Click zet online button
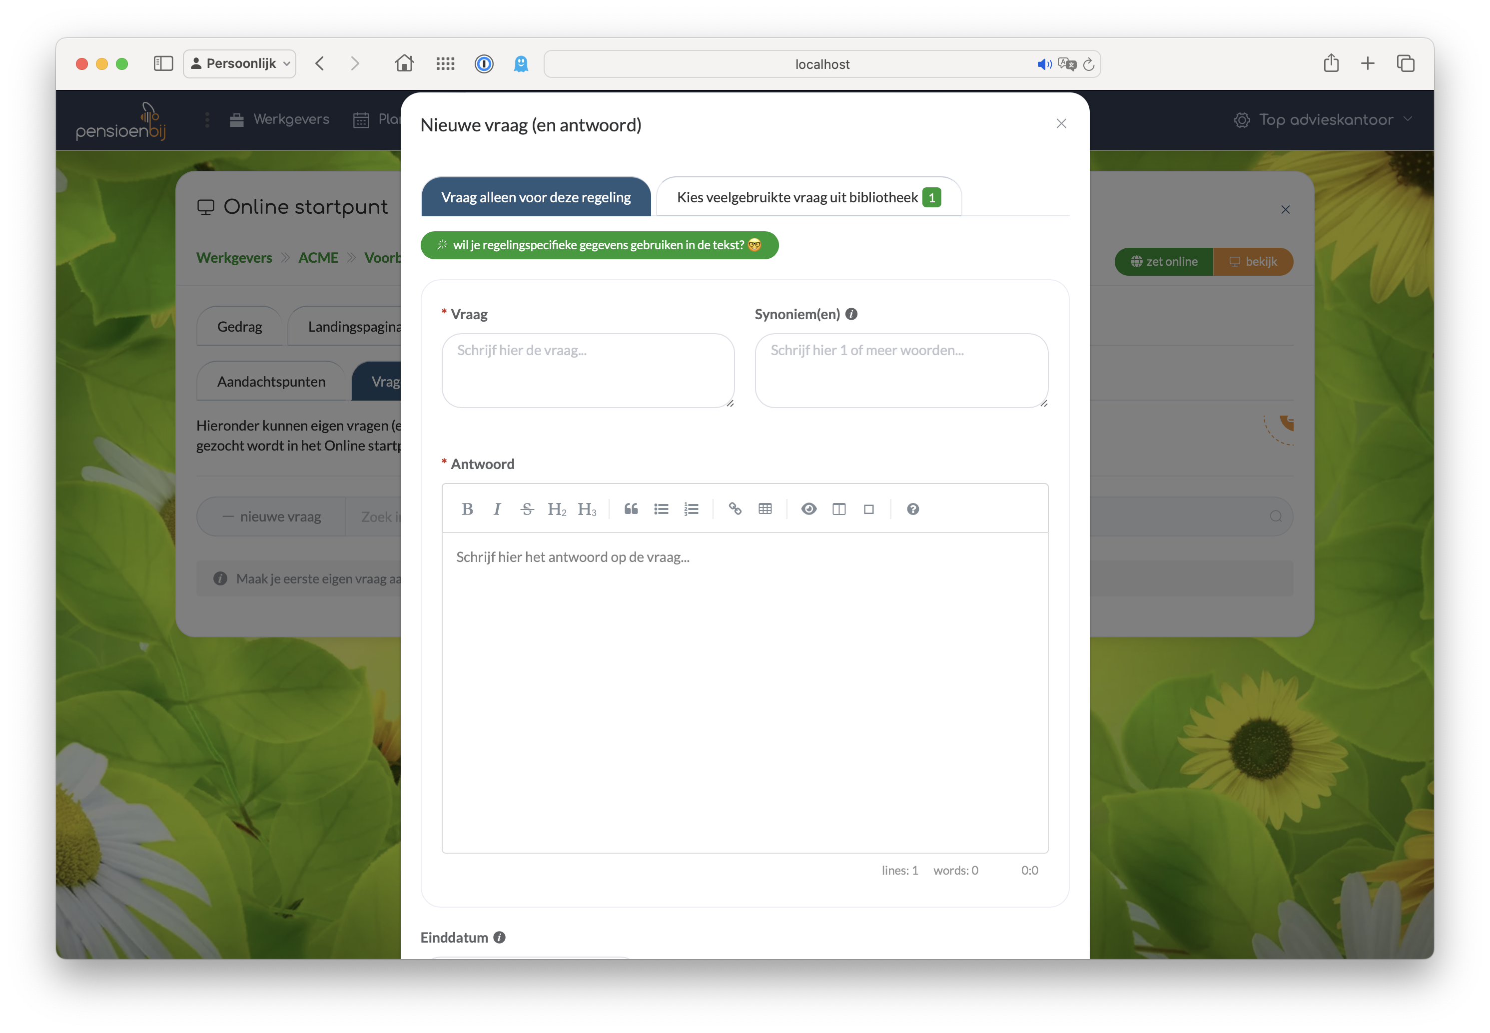 click(1164, 261)
